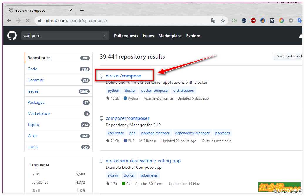The height and width of the screenshot is (196, 305).
Task: Go back with the browser back arrow
Action: [x=9, y=21]
